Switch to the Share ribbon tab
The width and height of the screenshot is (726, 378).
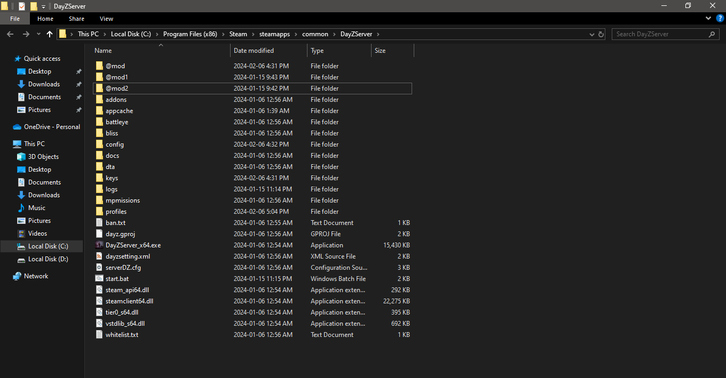[x=76, y=19]
